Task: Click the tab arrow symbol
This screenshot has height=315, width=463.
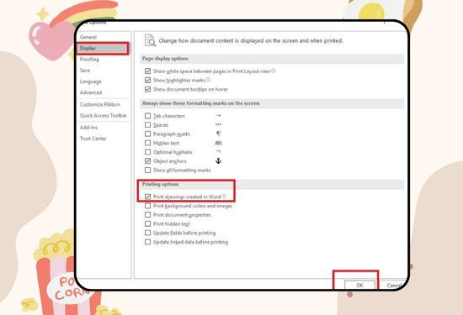Action: click(x=218, y=116)
